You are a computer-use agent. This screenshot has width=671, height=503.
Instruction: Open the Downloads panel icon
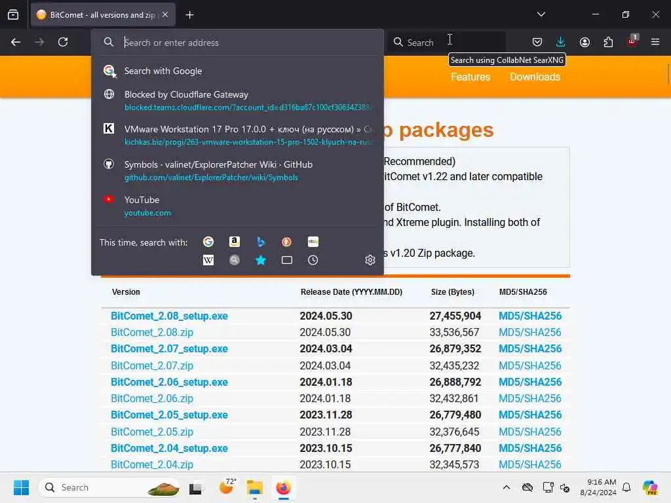(x=561, y=42)
